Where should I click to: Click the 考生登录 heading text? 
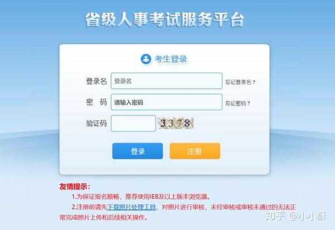(x=171, y=59)
